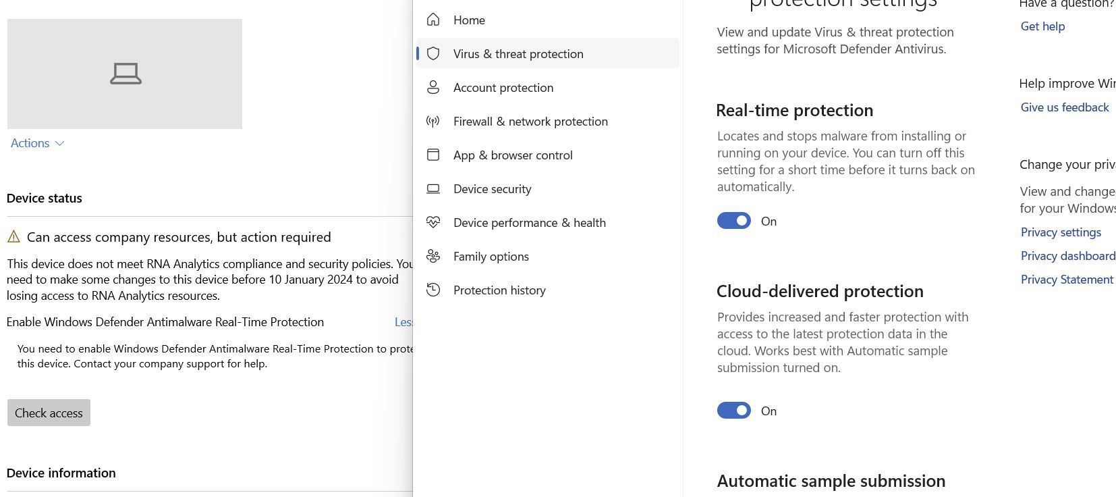Click the Device information heading
The height and width of the screenshot is (497, 1116).
(61, 473)
